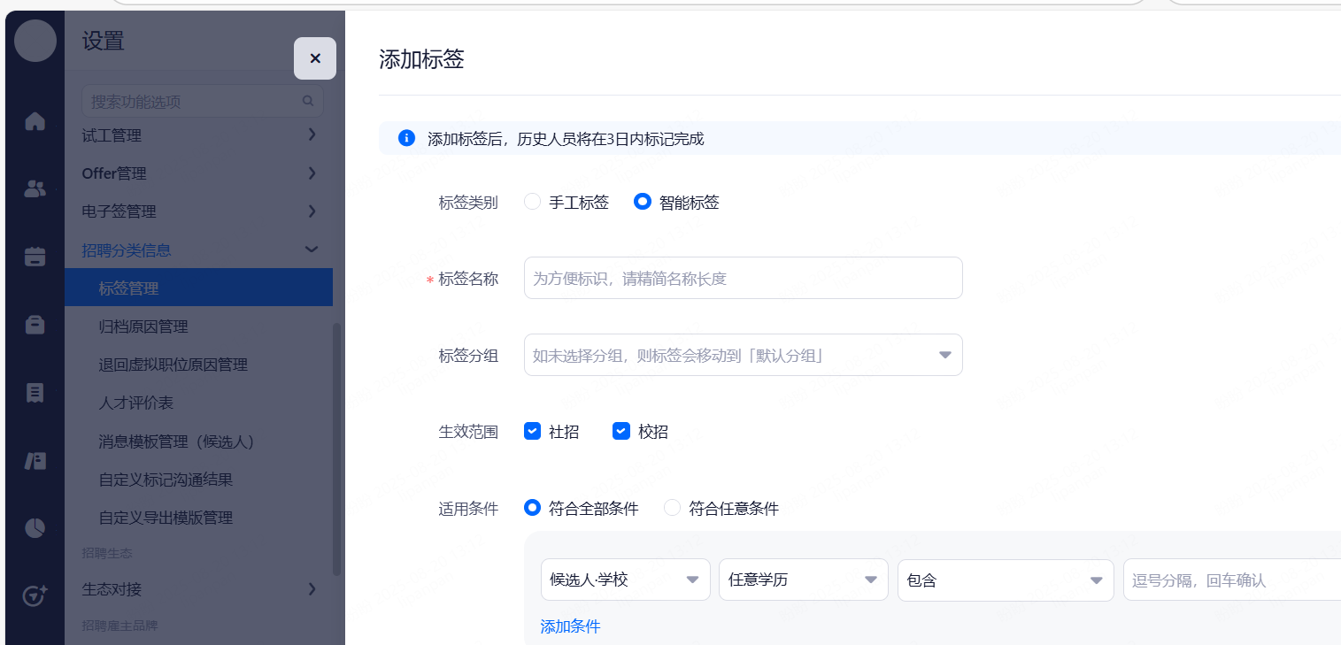Open the 任意学历 dropdown
Viewport: 1341px width, 645px height.
click(x=803, y=580)
